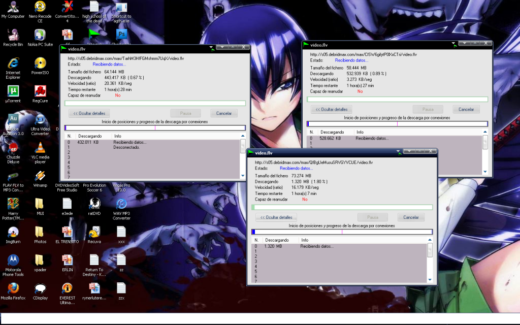
Task: Launch Nero Recode CE from desktop
Action: coord(40,11)
